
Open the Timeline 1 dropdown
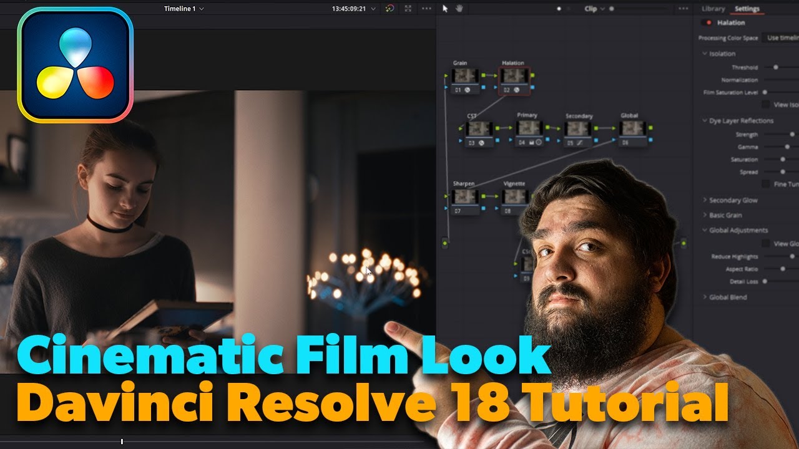pos(184,9)
